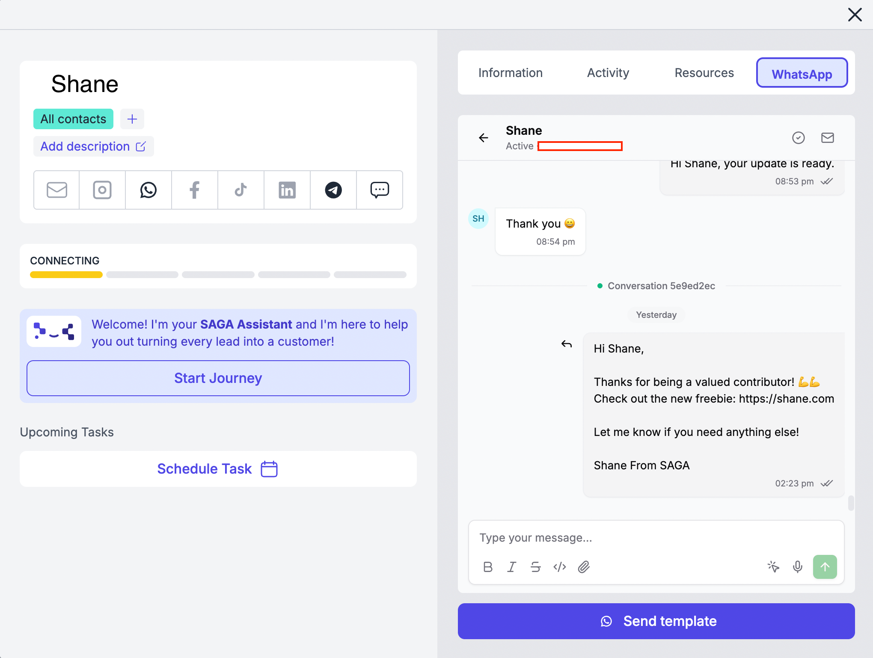This screenshot has height=658, width=873.
Task: Click the plus icon to add a list tag
Action: coord(132,119)
